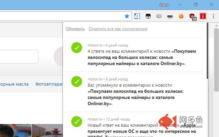The width and height of the screenshot is (219, 137).
Task: Click the blue bookmark star icon
Action: pyautogui.click(x=127, y=16)
